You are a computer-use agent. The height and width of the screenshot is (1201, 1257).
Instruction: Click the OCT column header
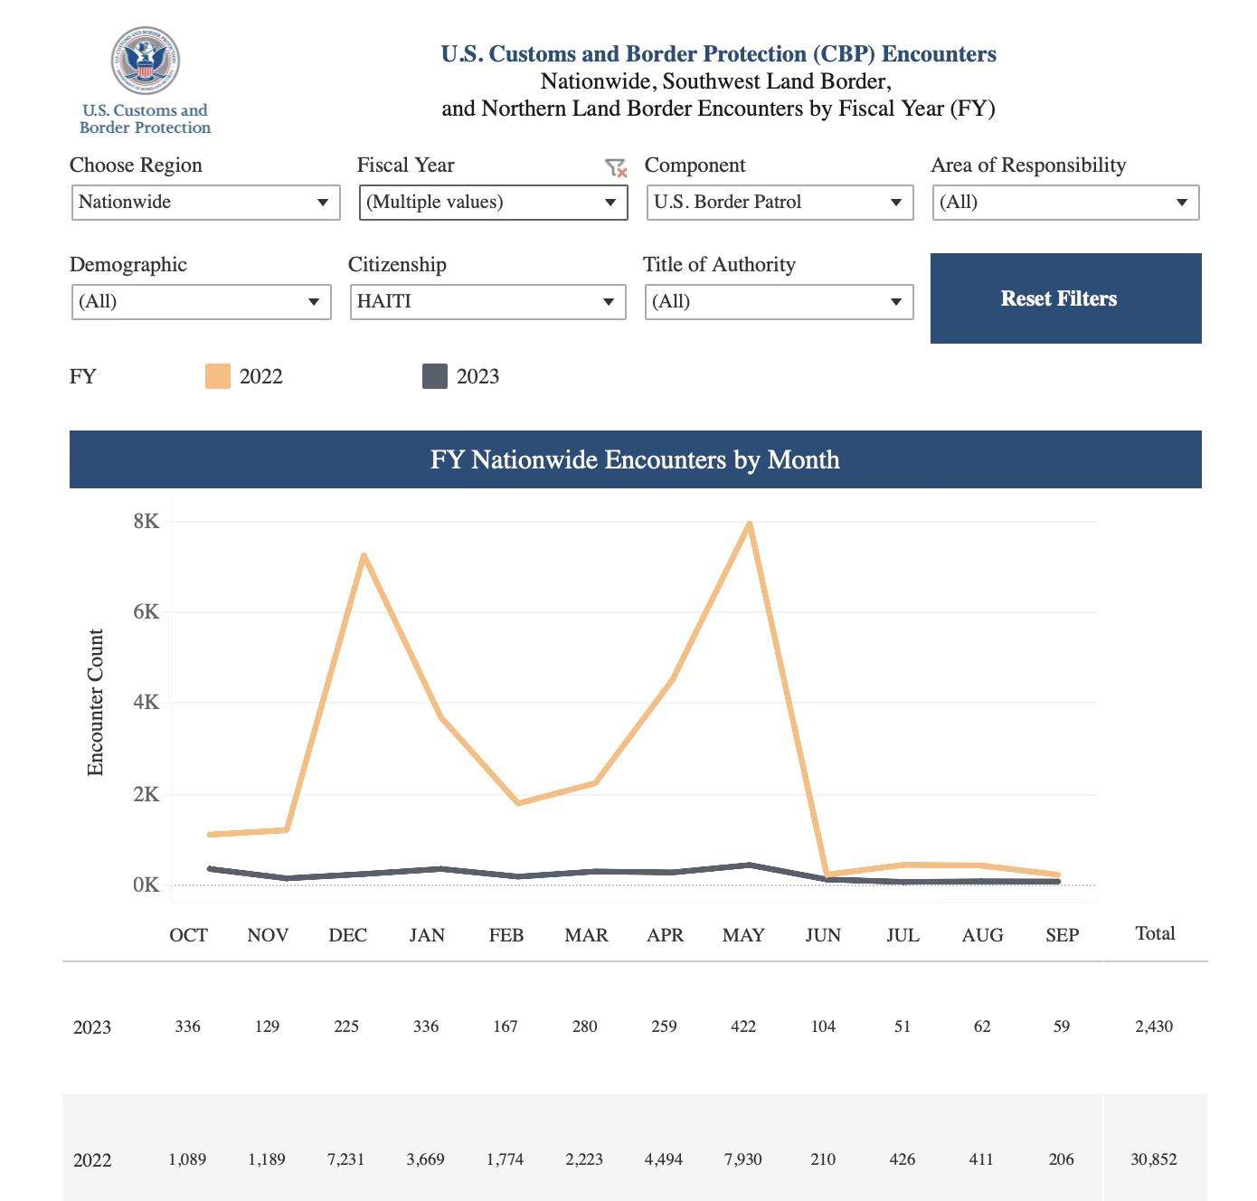click(x=188, y=935)
